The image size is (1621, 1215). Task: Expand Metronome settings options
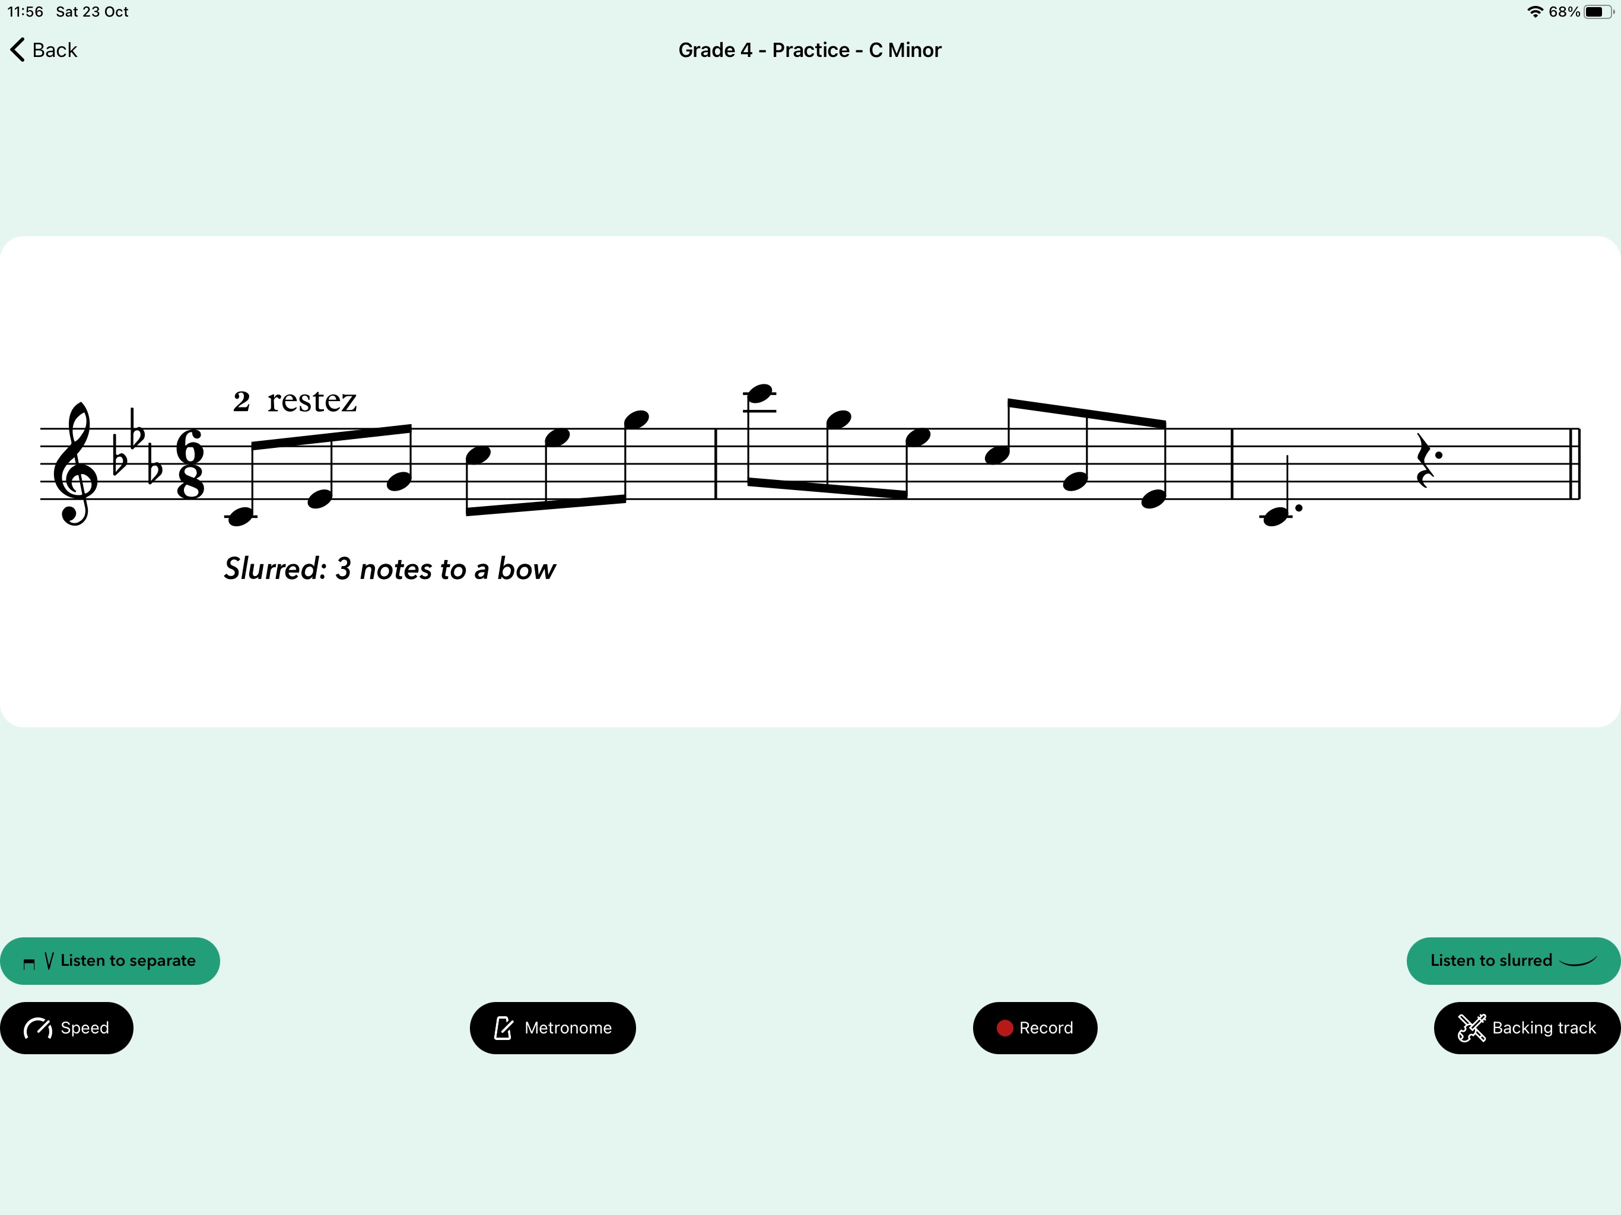click(554, 1028)
